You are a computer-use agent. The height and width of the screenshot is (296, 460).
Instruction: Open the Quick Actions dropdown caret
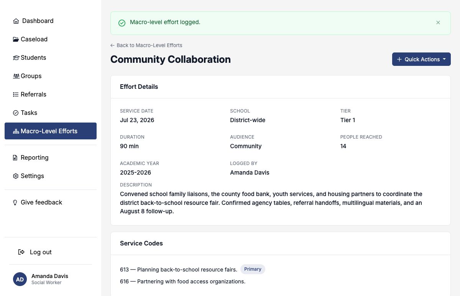pyautogui.click(x=444, y=59)
